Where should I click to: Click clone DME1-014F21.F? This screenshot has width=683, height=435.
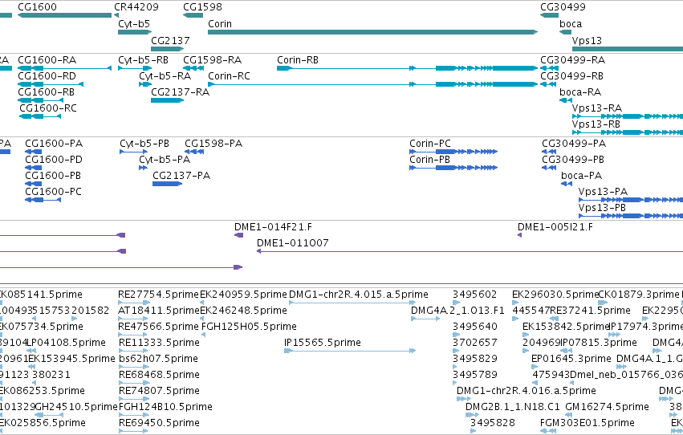click(238, 235)
